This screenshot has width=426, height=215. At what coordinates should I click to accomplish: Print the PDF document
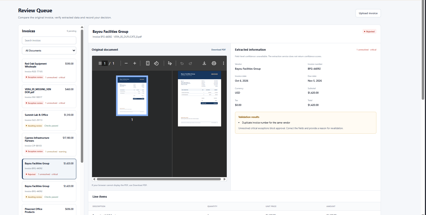coord(214,63)
